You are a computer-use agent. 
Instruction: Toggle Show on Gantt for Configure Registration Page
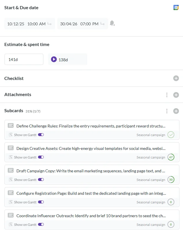(x=41, y=202)
